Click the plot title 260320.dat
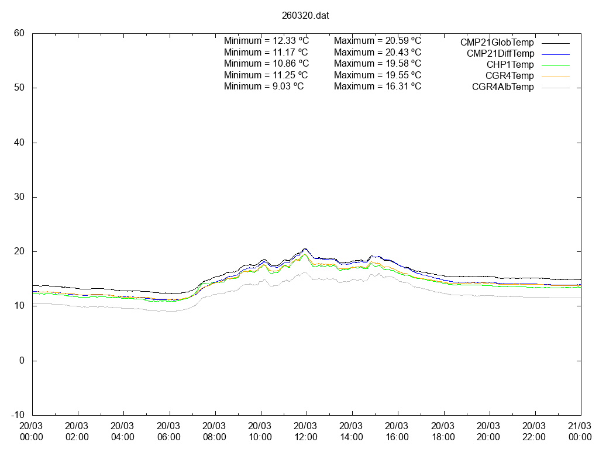This screenshot has height=449, width=599. (x=305, y=16)
